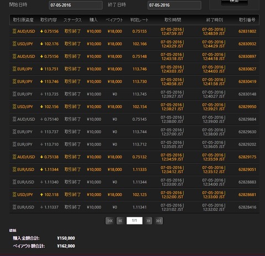Image resolution: width=265 pixels, height=256 pixels.
Task: Click the down arrow beside 102.176
Action: point(41,44)
